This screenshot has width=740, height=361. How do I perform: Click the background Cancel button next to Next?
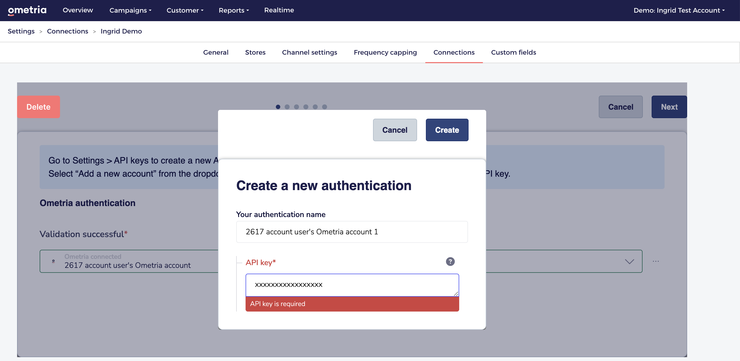(621, 107)
